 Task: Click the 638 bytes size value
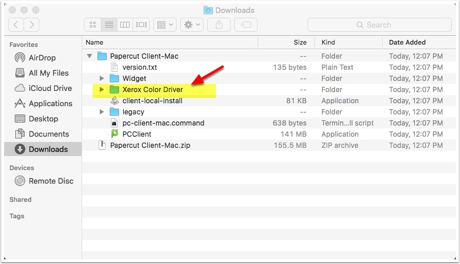click(290, 123)
